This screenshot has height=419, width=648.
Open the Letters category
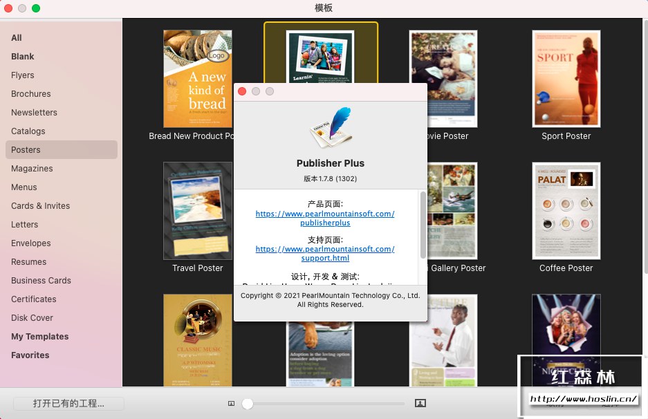(24, 225)
